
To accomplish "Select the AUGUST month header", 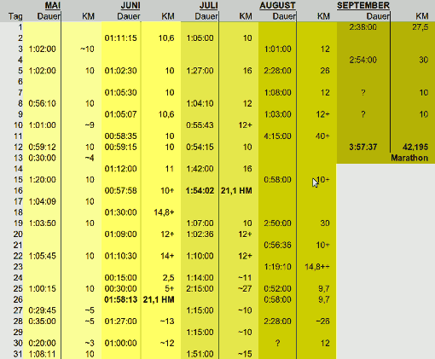I will coord(277,5).
